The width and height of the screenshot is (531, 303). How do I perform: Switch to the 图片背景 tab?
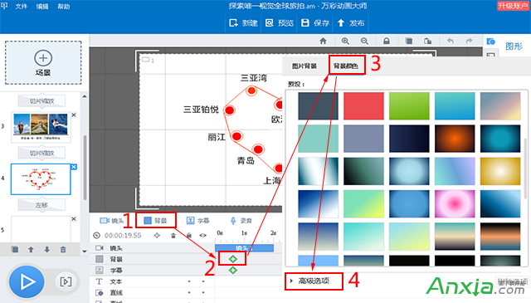click(x=304, y=66)
